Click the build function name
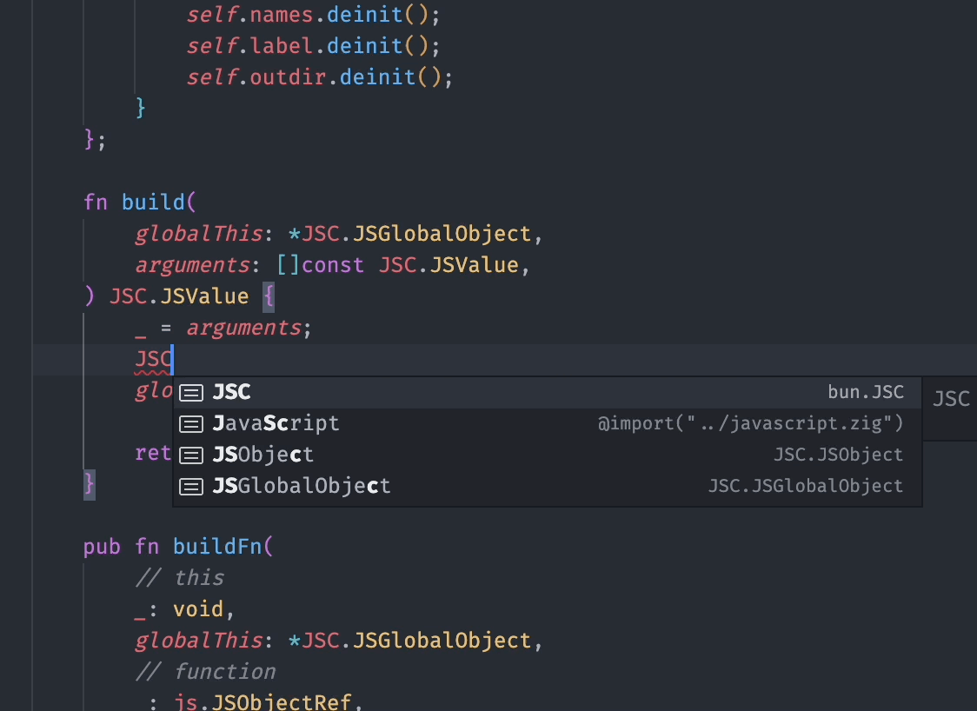Viewport: 977px width, 711px height. 153,203
